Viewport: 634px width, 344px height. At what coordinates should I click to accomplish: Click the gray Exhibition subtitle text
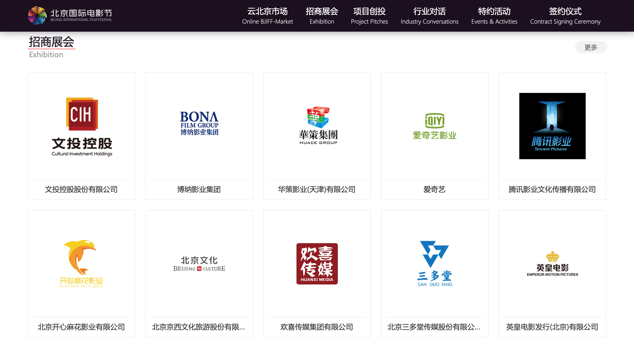(46, 54)
